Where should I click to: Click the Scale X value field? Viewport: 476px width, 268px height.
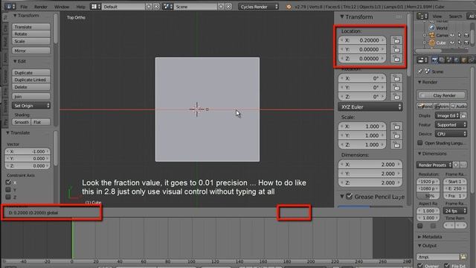362,126
